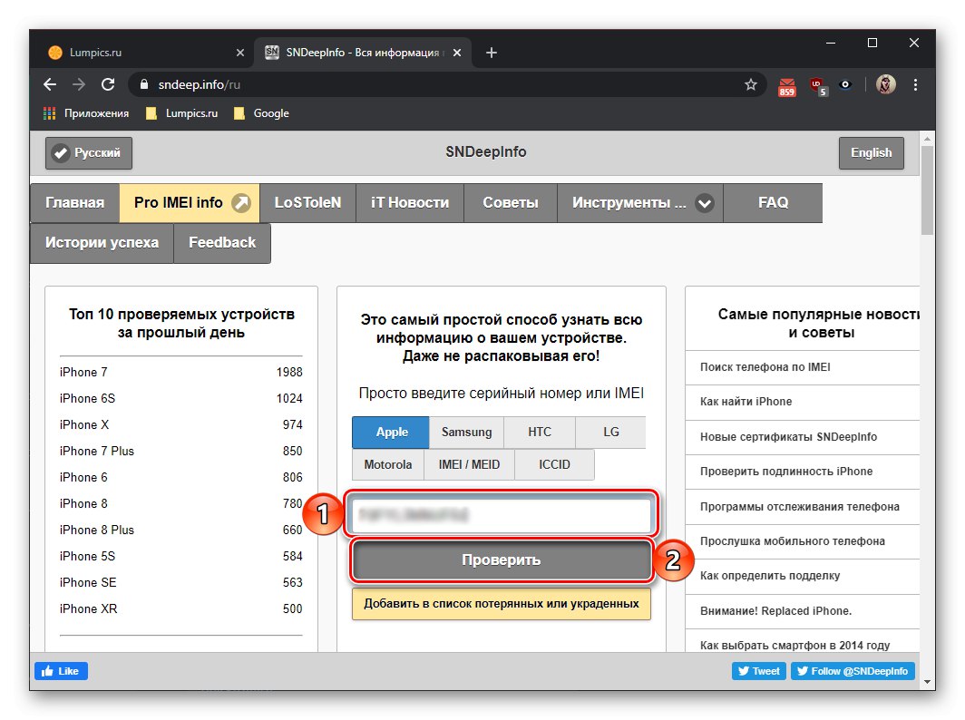Viewport: 965px width, 720px height.
Task: Expand the Инструменты dropdown chevron
Action: point(704,203)
